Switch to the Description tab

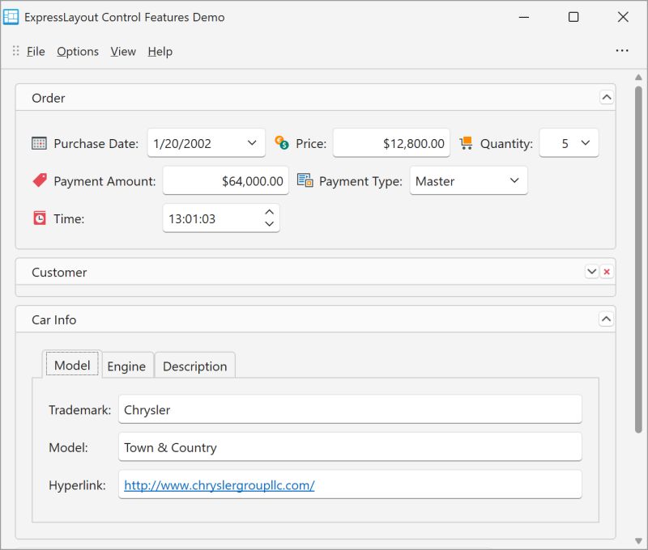coord(195,366)
